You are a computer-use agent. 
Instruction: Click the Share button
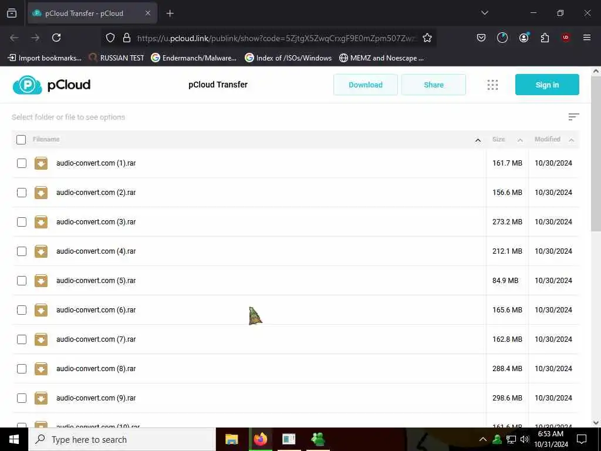434,85
